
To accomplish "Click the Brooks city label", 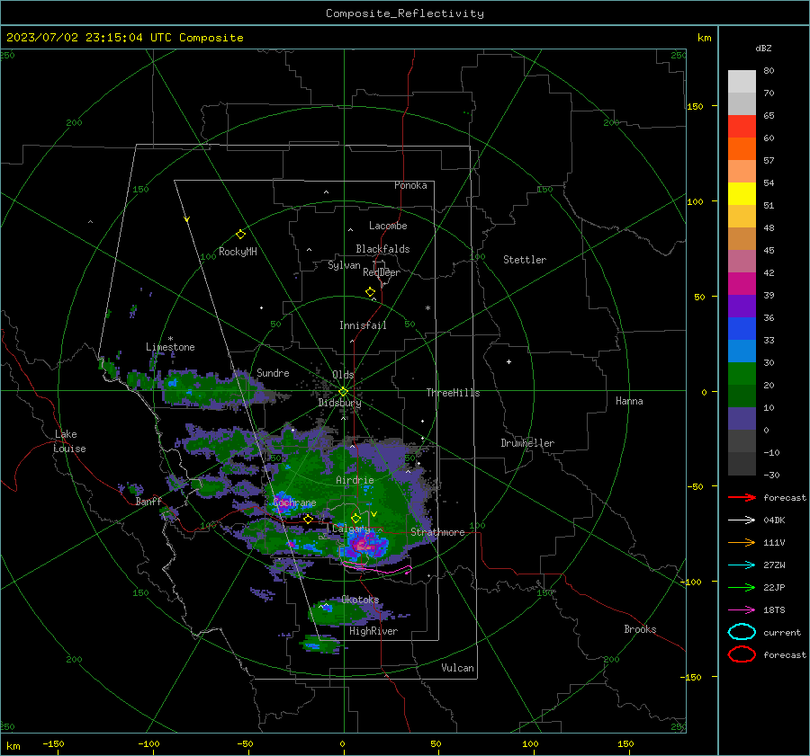I will (x=640, y=629).
